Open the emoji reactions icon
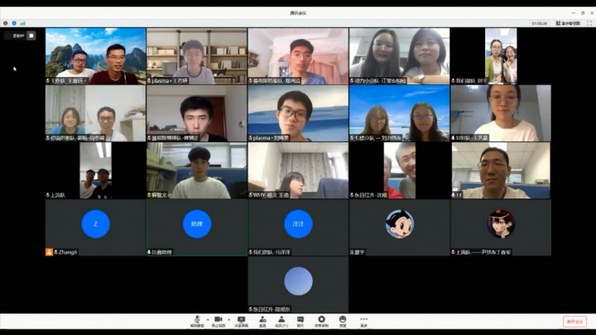 [x=342, y=319]
